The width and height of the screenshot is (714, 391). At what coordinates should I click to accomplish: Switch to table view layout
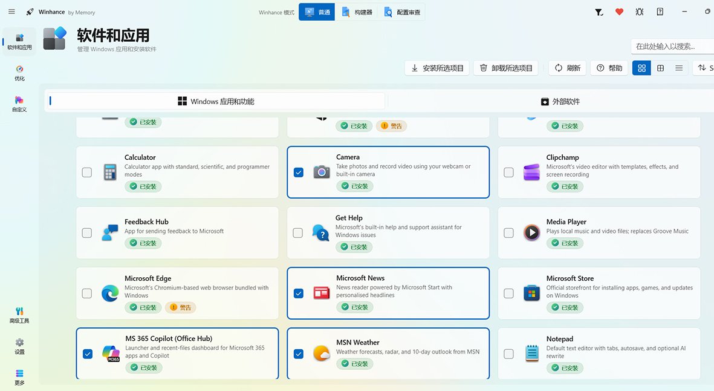coord(660,68)
